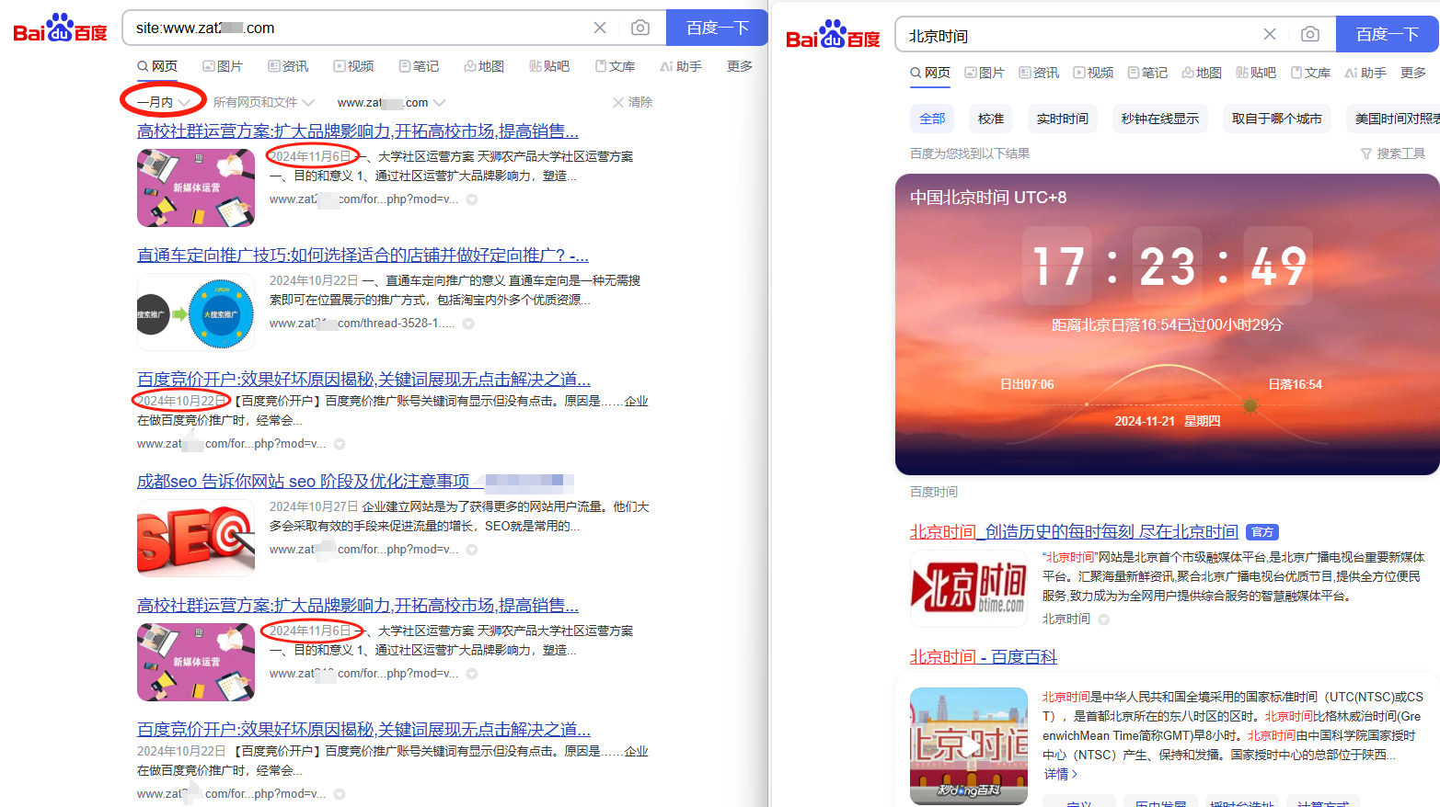Switch to 贴吧 tab in right window
The width and height of the screenshot is (1440, 807).
pyautogui.click(x=1256, y=73)
